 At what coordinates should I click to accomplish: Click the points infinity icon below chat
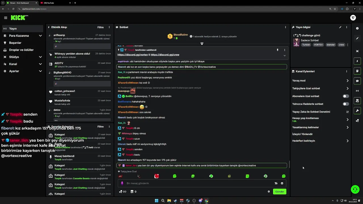coord(123,192)
